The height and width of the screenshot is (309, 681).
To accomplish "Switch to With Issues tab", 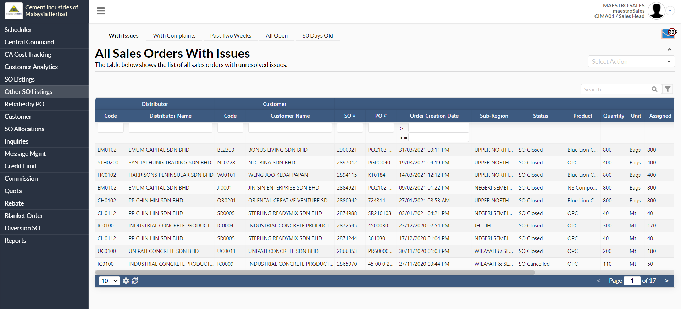I will click(123, 36).
